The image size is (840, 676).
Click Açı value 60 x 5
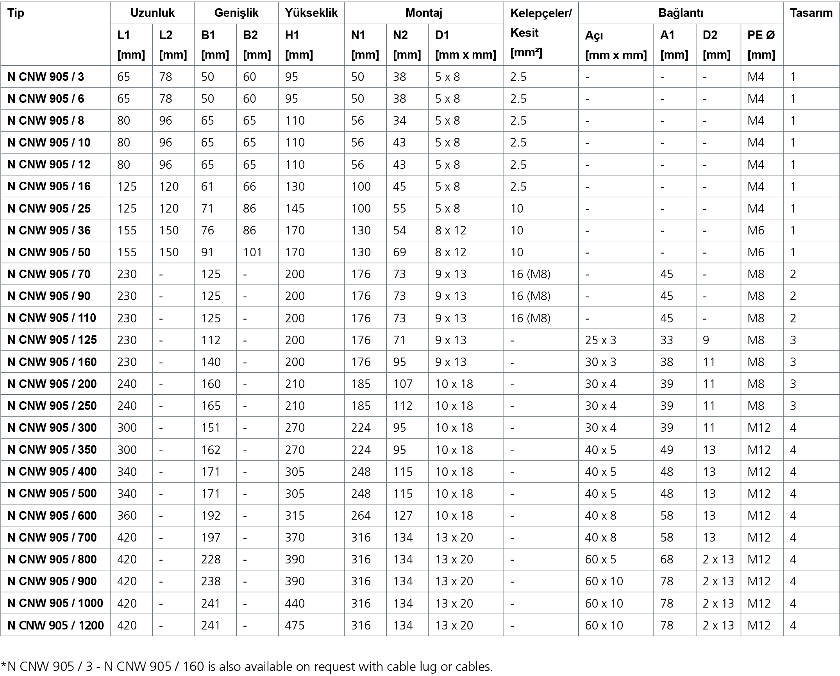[x=601, y=559]
